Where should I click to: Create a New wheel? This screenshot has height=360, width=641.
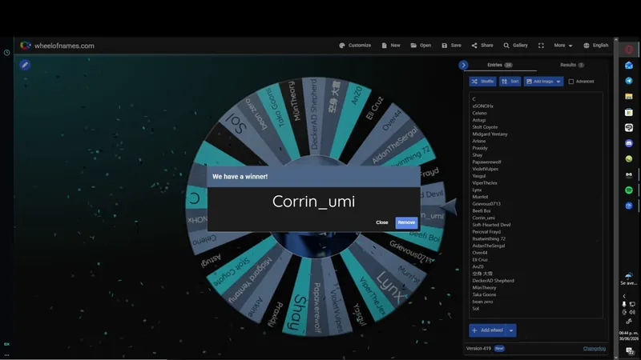[391, 46]
